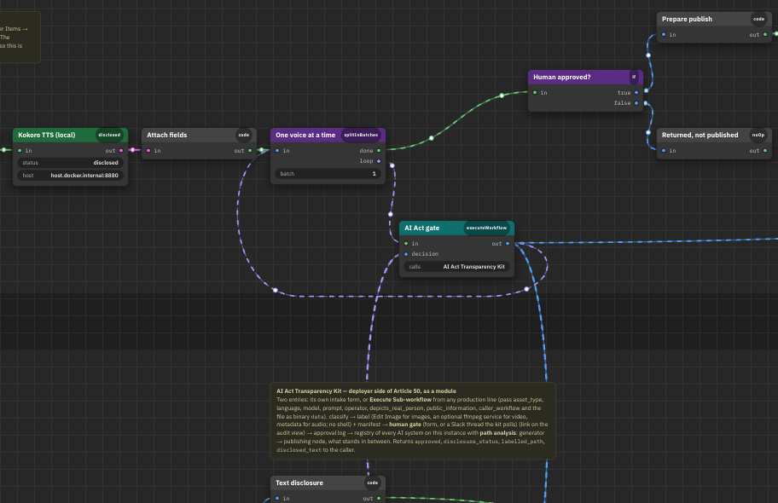Click the 'in' port of Attach fields
This screenshot has height=503, width=778.
(148, 150)
